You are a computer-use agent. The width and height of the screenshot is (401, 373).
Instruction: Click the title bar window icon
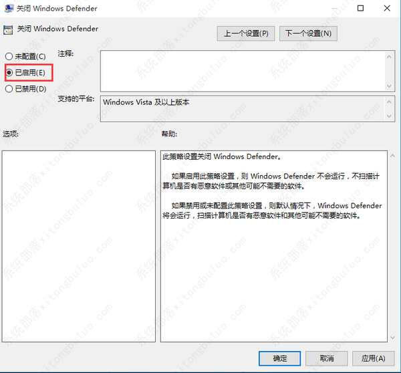tap(8, 9)
